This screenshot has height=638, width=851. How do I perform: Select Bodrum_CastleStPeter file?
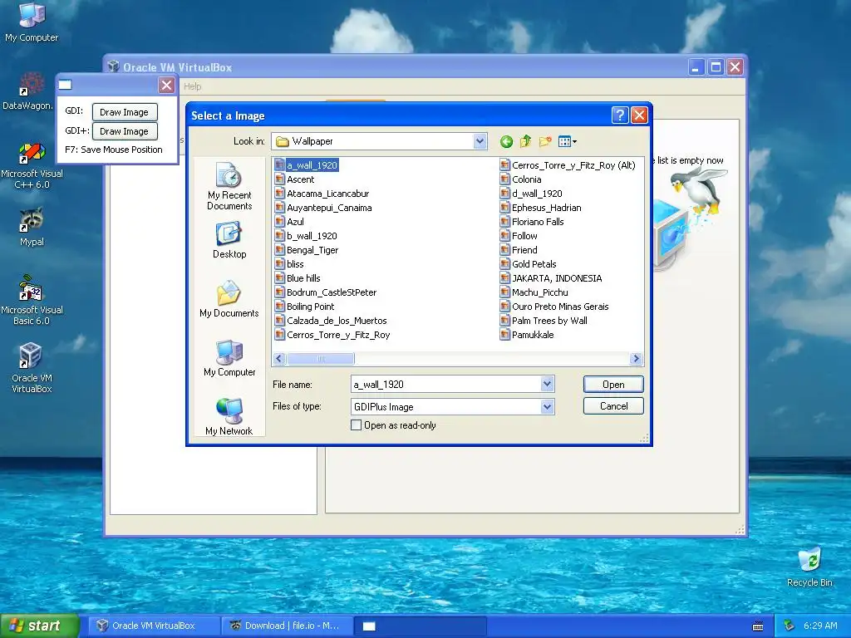point(326,292)
